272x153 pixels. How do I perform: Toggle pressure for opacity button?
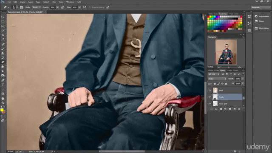pyautogui.click(x=62, y=7)
